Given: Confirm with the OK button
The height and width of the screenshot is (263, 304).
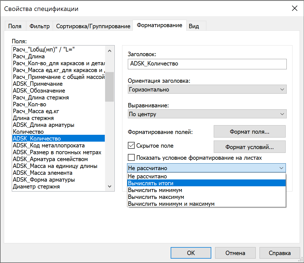Looking at the screenshot, I should [x=191, y=253].
